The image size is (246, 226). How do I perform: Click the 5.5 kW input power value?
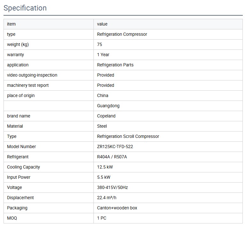104,177
